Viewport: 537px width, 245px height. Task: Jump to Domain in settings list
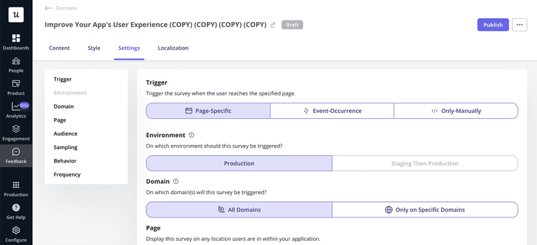(x=64, y=107)
